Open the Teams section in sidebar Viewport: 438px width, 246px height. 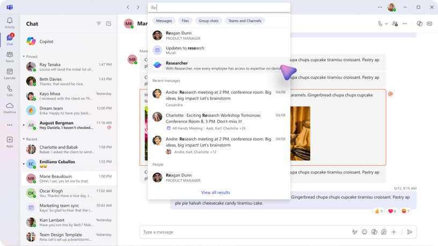[x=10, y=57]
